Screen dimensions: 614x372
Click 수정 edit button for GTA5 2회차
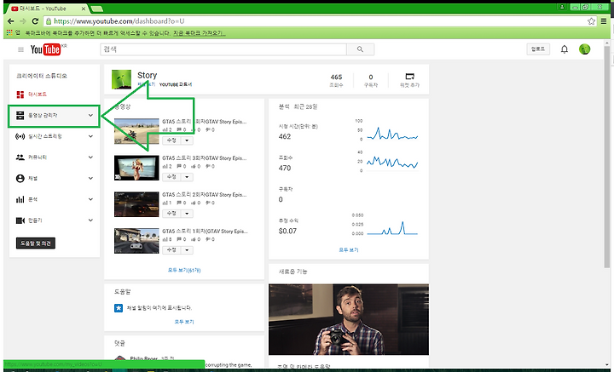click(171, 214)
